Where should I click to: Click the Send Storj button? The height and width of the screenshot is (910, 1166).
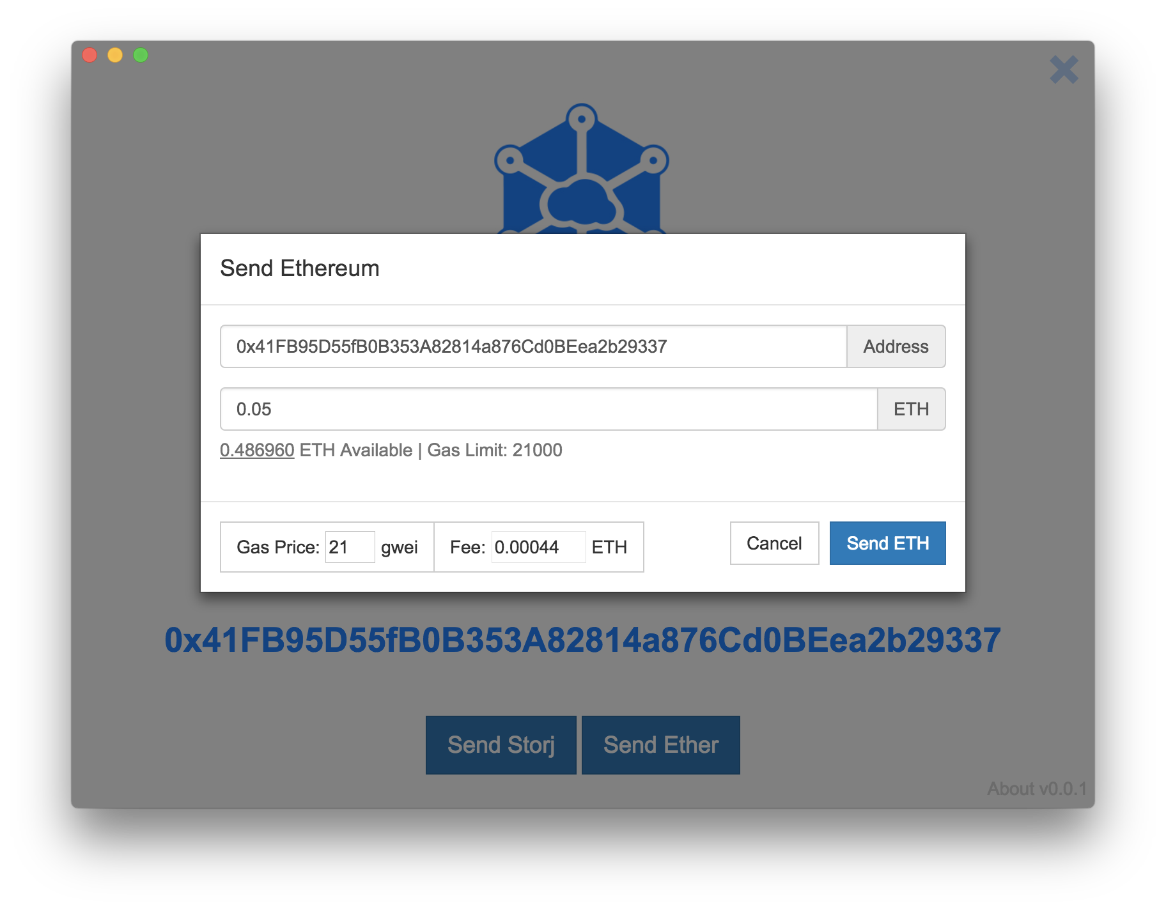[x=501, y=745]
